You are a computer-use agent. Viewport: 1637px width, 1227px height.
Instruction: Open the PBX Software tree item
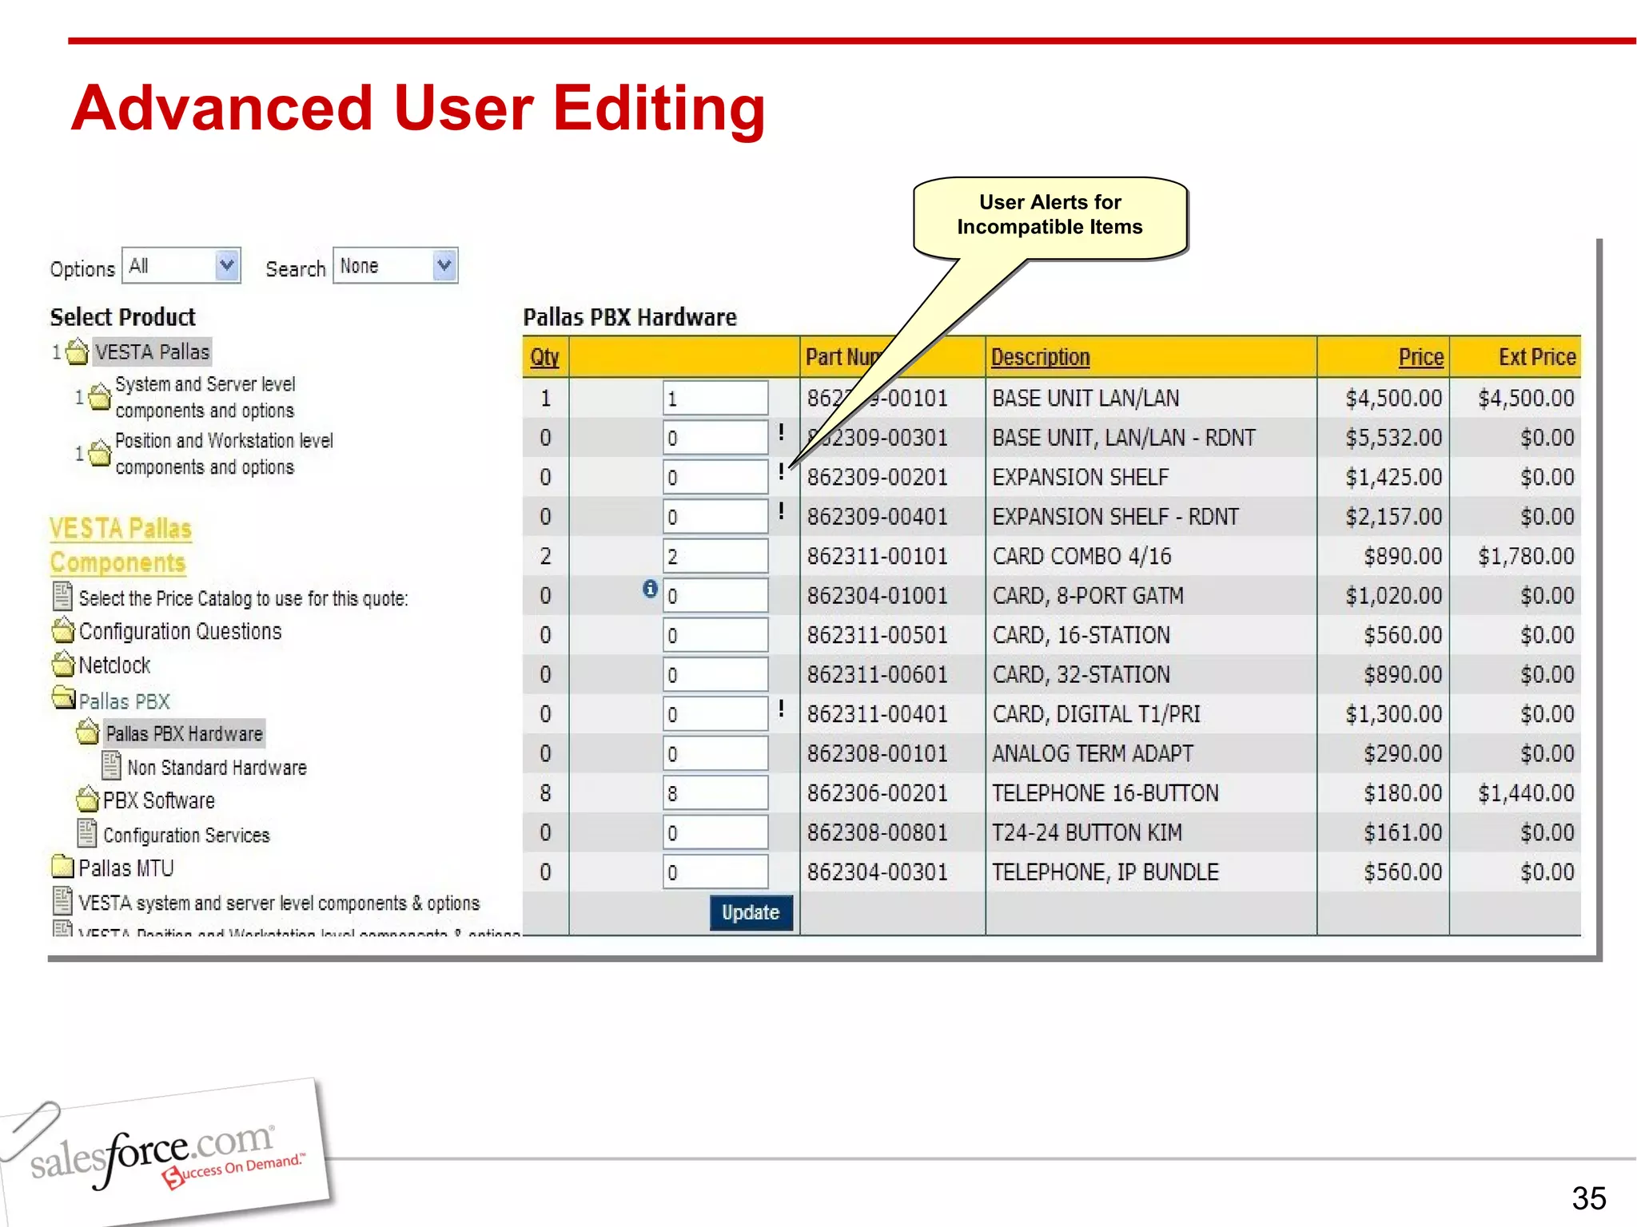(158, 800)
